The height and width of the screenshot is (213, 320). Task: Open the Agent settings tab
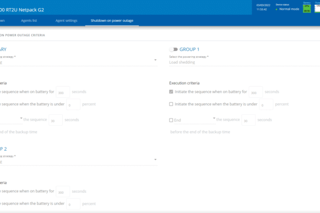(x=66, y=21)
